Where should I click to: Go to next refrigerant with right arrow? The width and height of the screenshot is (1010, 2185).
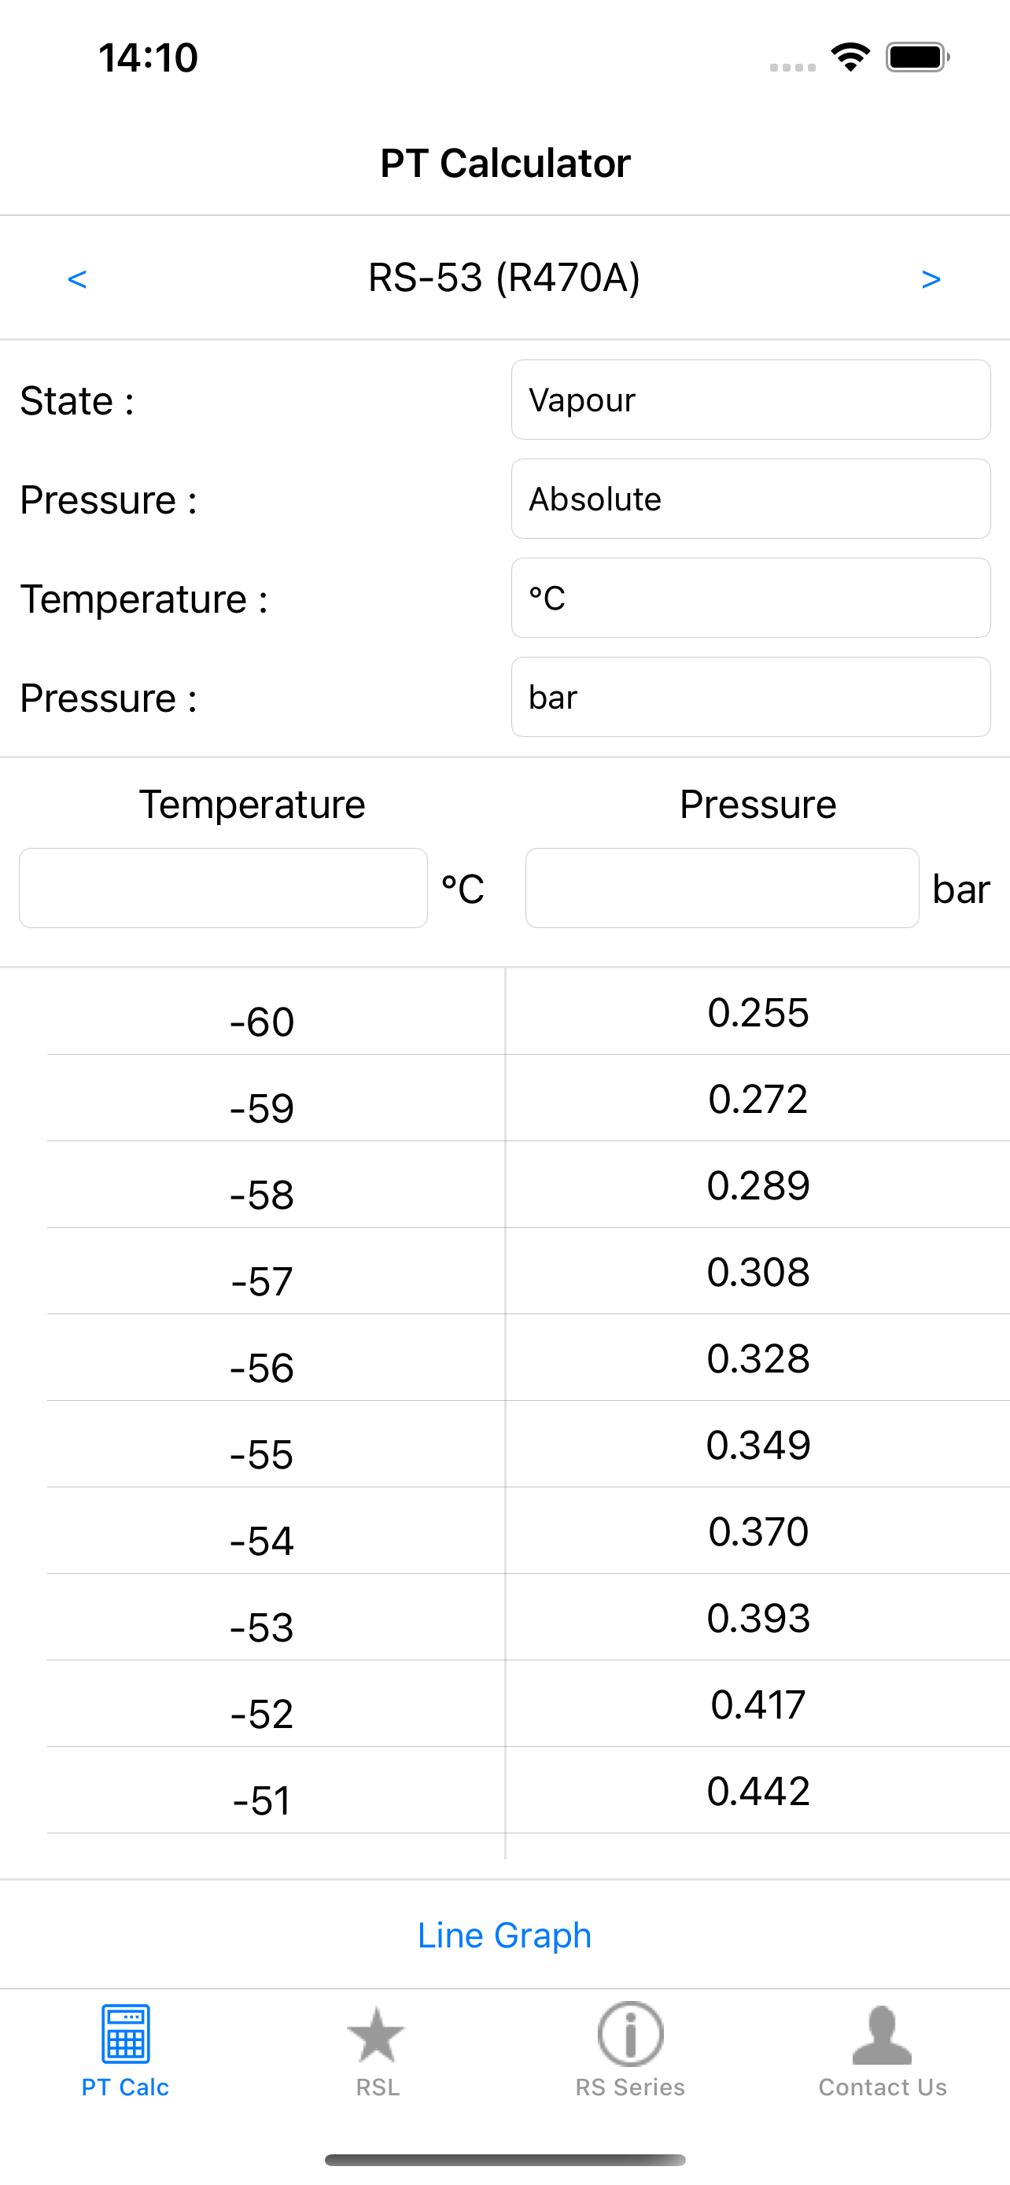931,279
